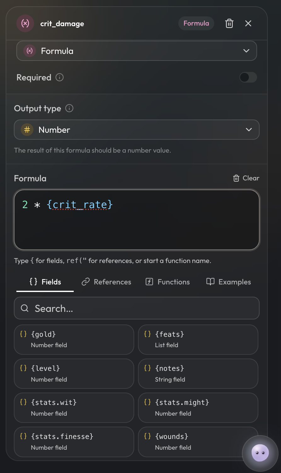The width and height of the screenshot is (281, 473).
Task: Insert the {feats} list field
Action: pyautogui.click(x=198, y=340)
